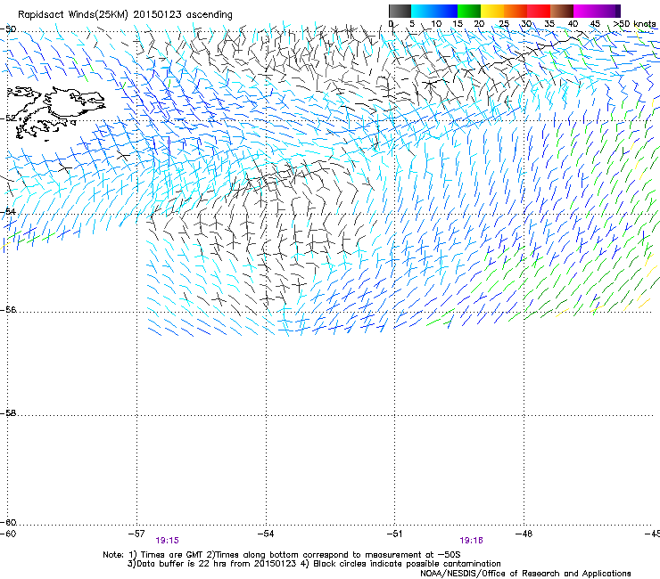The image size is (660, 579).
Task: Click the gray 0-5 knots color swatch
Action: [x=400, y=11]
